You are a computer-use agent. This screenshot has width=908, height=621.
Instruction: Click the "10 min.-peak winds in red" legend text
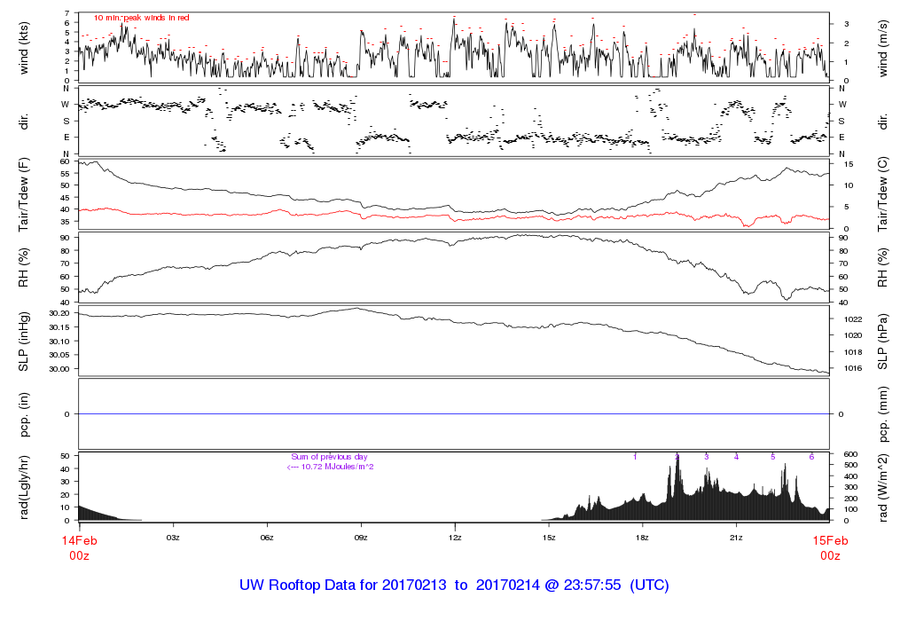141,18
